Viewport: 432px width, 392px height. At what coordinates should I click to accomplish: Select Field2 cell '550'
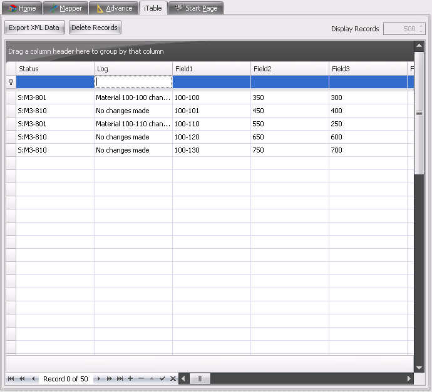tap(290, 124)
